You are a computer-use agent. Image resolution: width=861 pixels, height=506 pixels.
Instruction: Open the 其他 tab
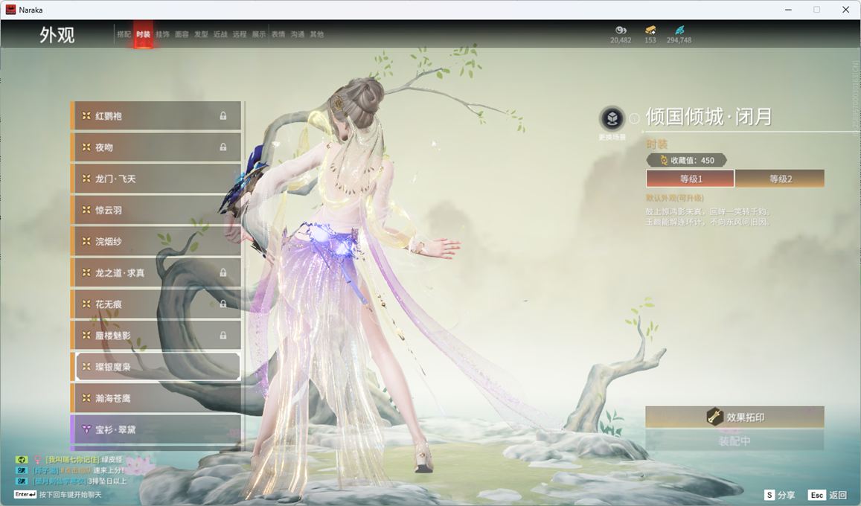coord(317,34)
